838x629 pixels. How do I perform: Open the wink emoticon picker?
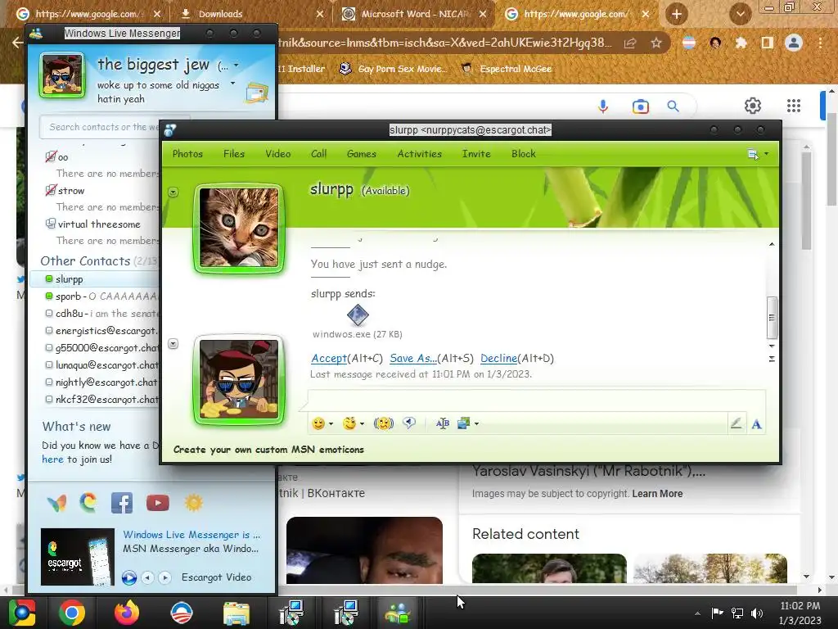[x=349, y=423]
